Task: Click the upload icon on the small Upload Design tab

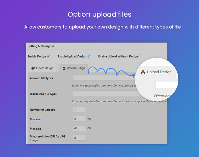Action: click(64, 68)
